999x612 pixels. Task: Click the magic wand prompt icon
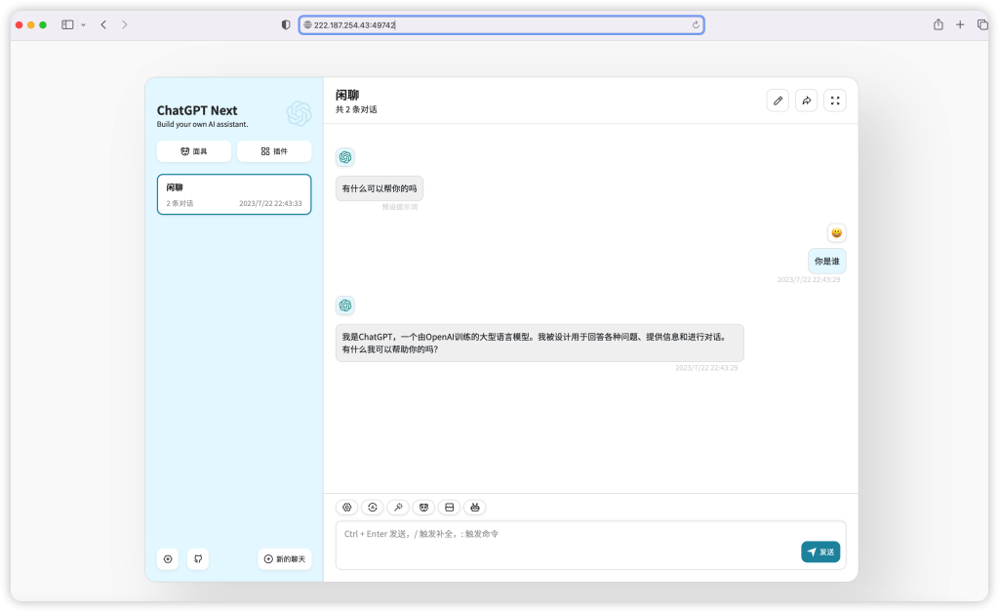pos(398,508)
